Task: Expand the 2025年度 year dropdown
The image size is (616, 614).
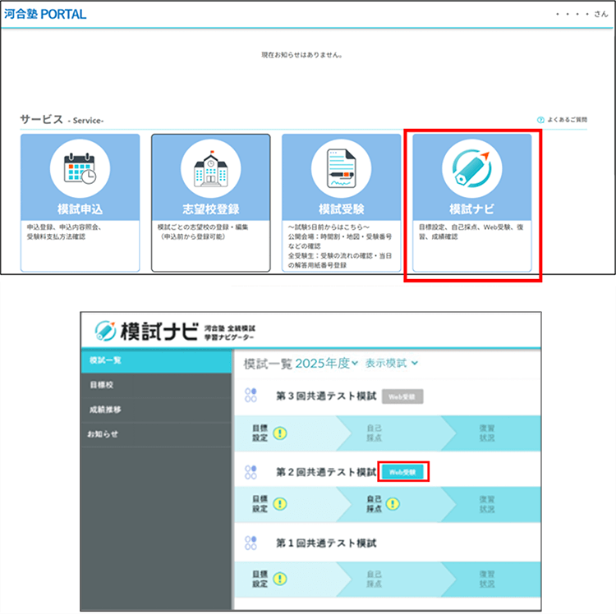Action: pyautogui.click(x=326, y=363)
